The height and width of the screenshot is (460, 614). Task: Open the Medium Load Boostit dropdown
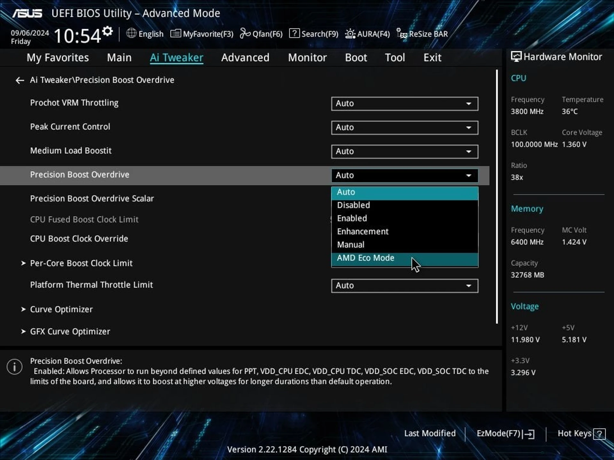405,151
